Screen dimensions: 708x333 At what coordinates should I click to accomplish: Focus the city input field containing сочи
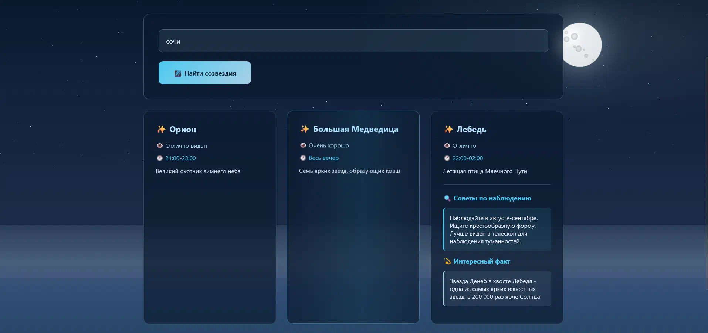[x=353, y=41]
